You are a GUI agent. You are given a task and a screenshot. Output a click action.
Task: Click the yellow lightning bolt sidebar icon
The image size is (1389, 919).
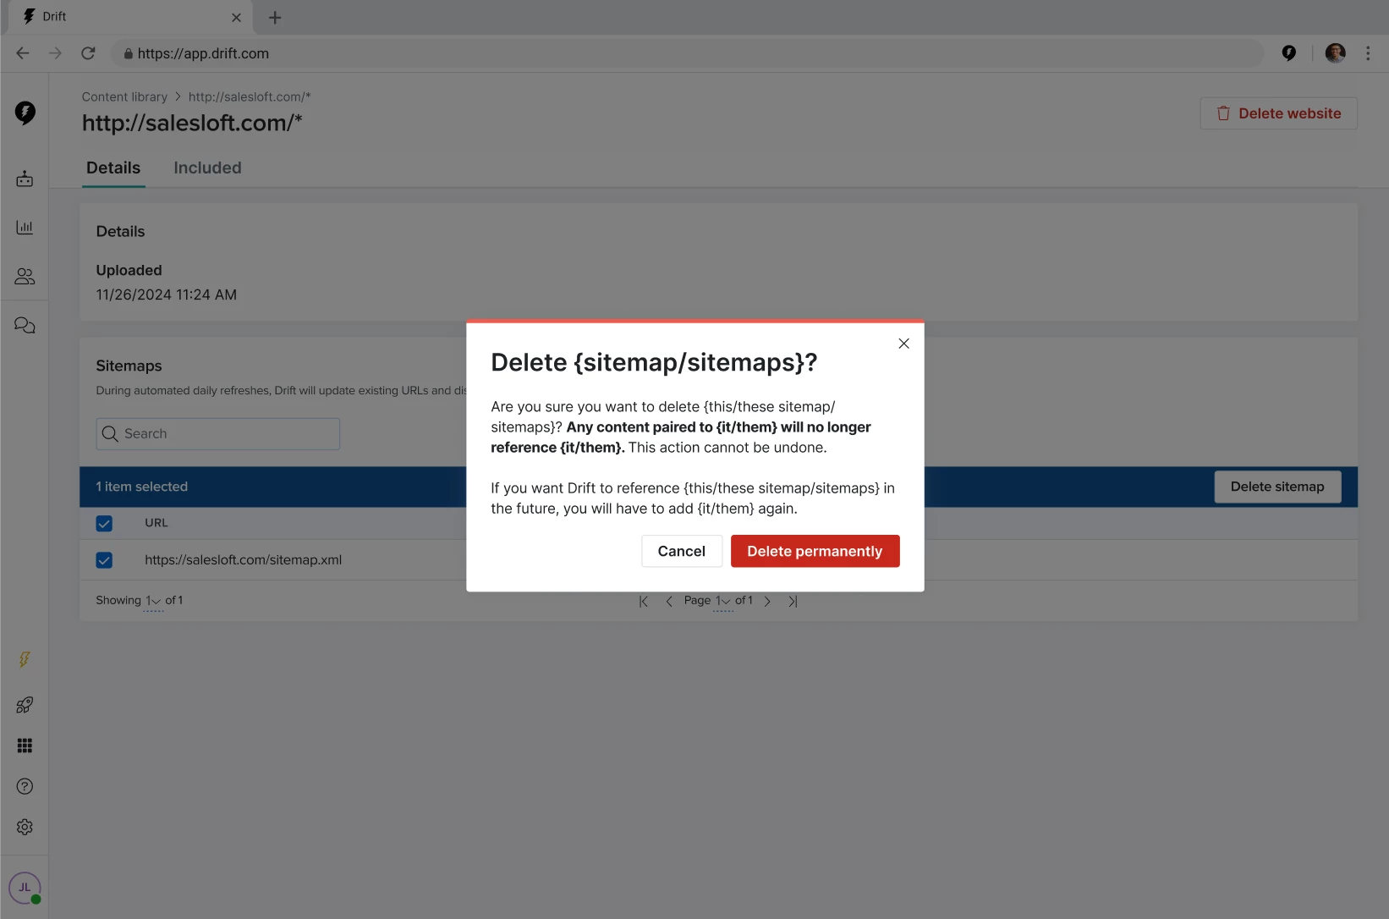coord(25,659)
